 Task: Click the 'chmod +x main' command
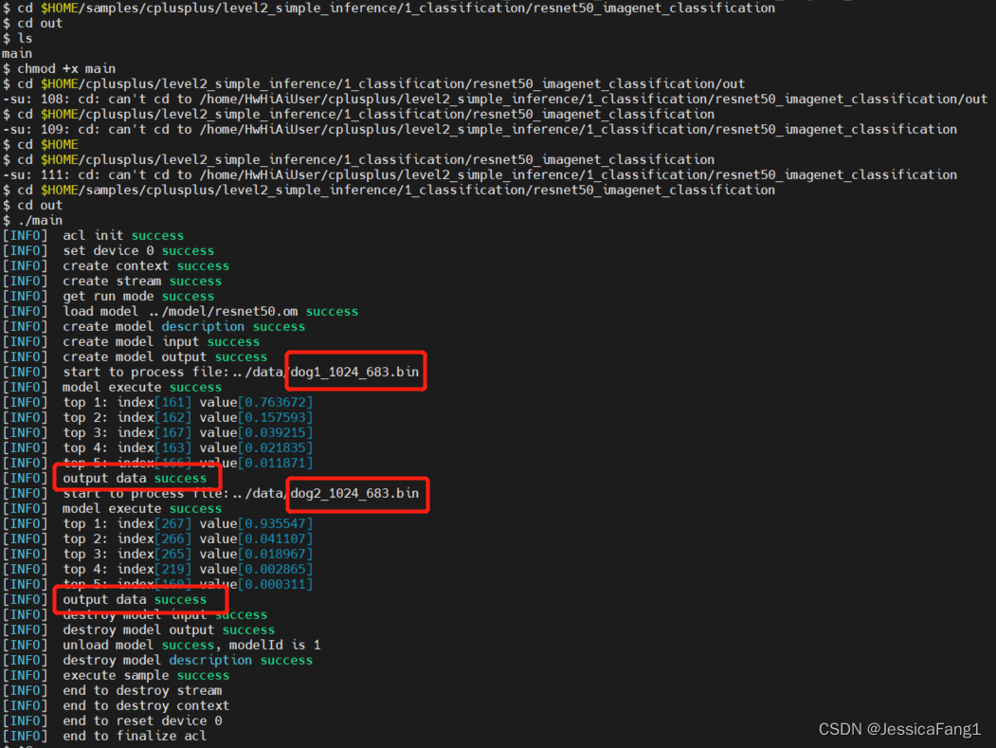(x=59, y=68)
